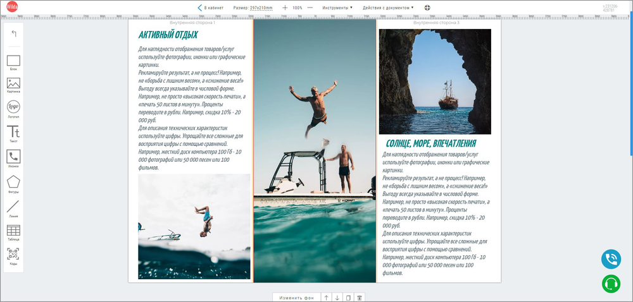This screenshot has width=633, height=302.
Task: Click the undo arrow in left sidebar
Action: click(14, 33)
